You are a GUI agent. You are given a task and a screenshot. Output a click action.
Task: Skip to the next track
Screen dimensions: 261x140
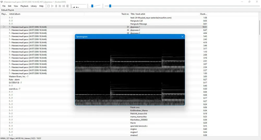click(64, 6)
